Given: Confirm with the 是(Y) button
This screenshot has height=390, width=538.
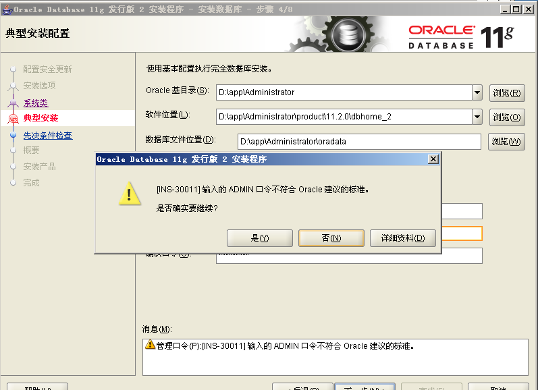Looking at the screenshot, I should 260,238.
